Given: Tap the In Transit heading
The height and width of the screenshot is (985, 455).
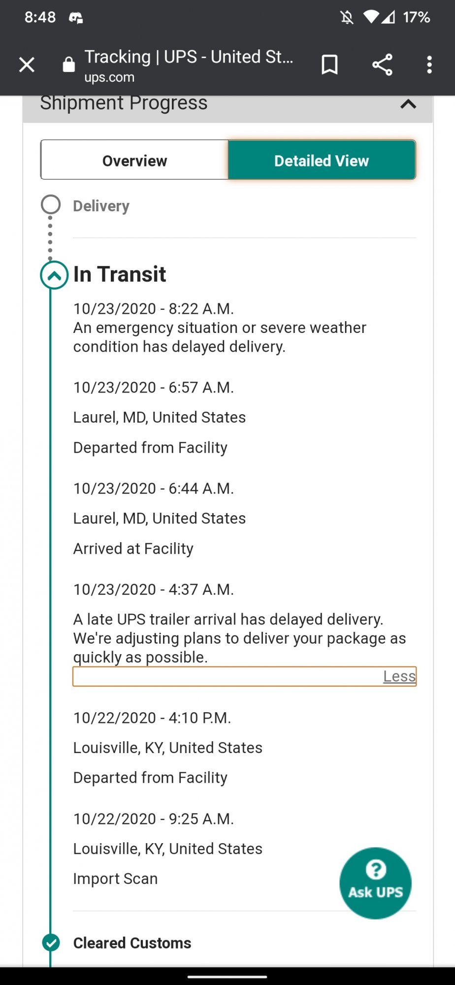Looking at the screenshot, I should pos(120,274).
